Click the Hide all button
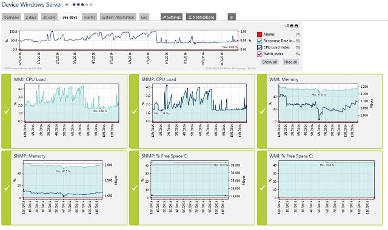388x230 pixels. pyautogui.click(x=290, y=62)
